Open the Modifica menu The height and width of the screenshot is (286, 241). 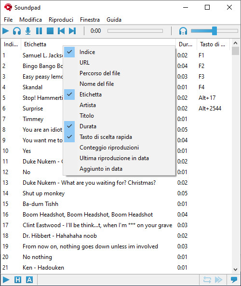[31, 20]
